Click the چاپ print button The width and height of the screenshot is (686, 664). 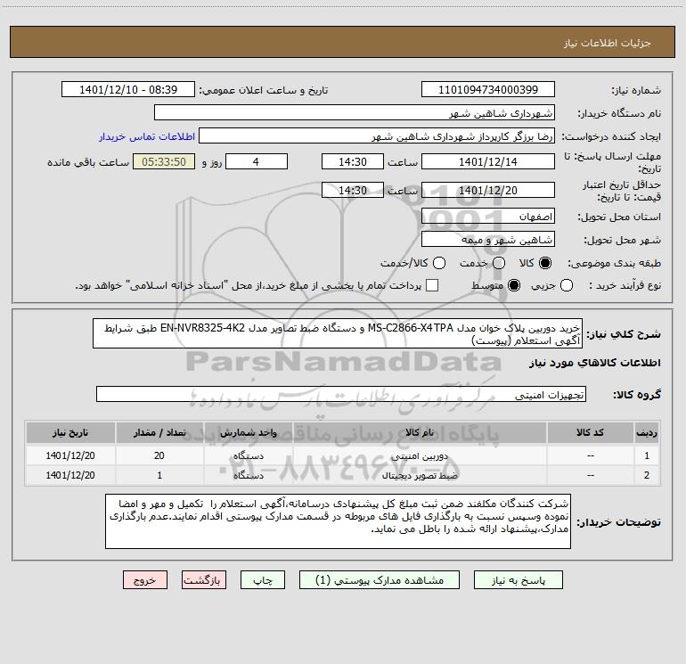263,580
